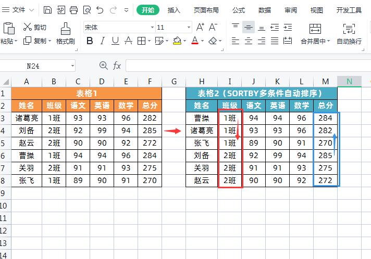Click the strikethrough-style A icon
This screenshot has height=259, width=371.
tap(128, 41)
